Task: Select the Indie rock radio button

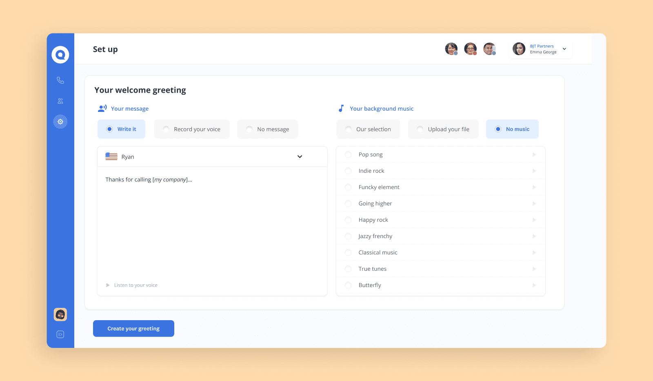Action: pos(348,171)
